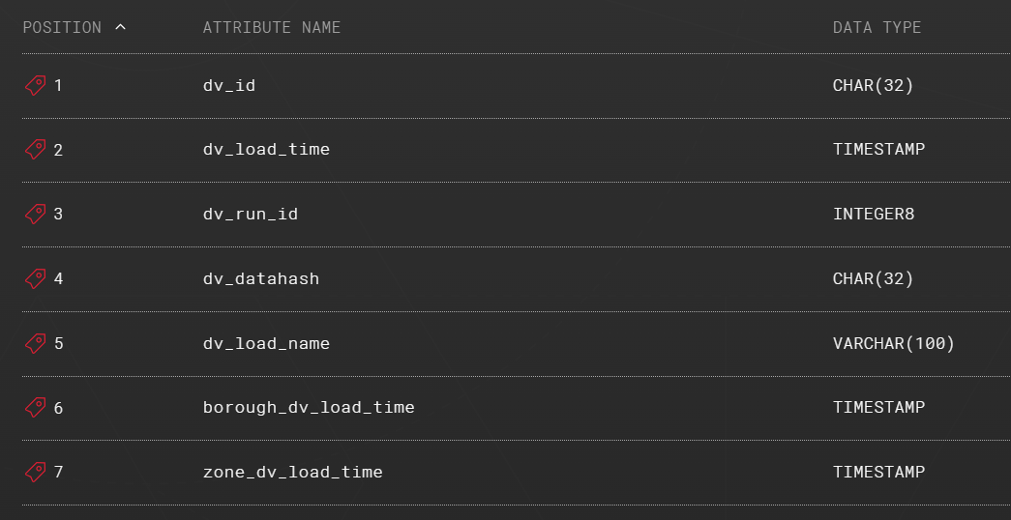Click the tag icon in row 2
The width and height of the screenshot is (1011, 520).
(x=35, y=150)
